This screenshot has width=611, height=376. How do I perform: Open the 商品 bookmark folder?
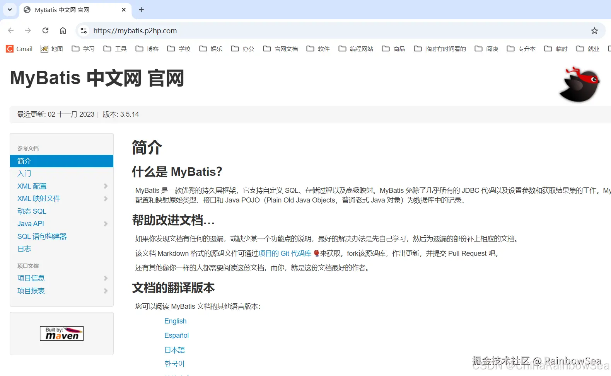pos(393,49)
